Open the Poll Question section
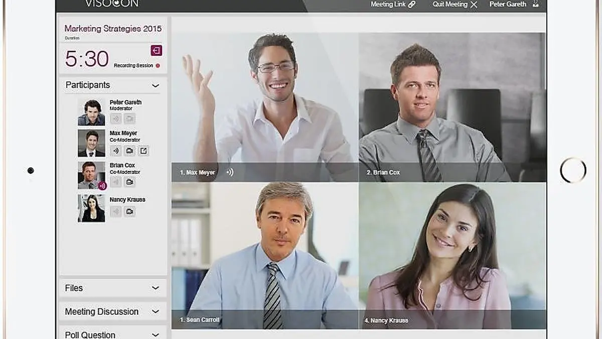This screenshot has width=602, height=339. tap(156, 334)
